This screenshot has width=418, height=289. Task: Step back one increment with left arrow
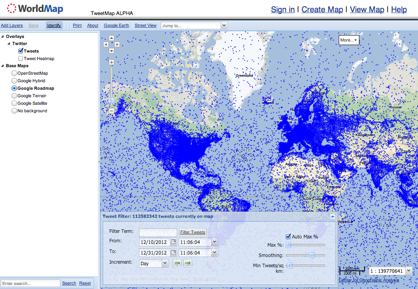tap(177, 263)
